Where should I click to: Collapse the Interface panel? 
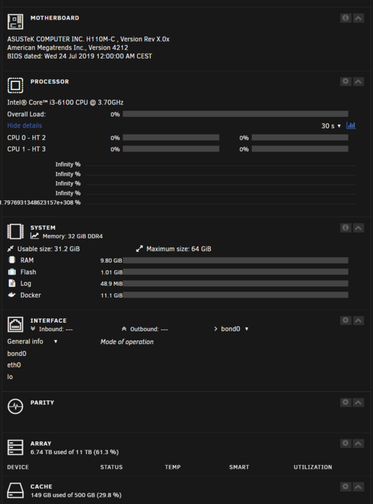click(358, 320)
